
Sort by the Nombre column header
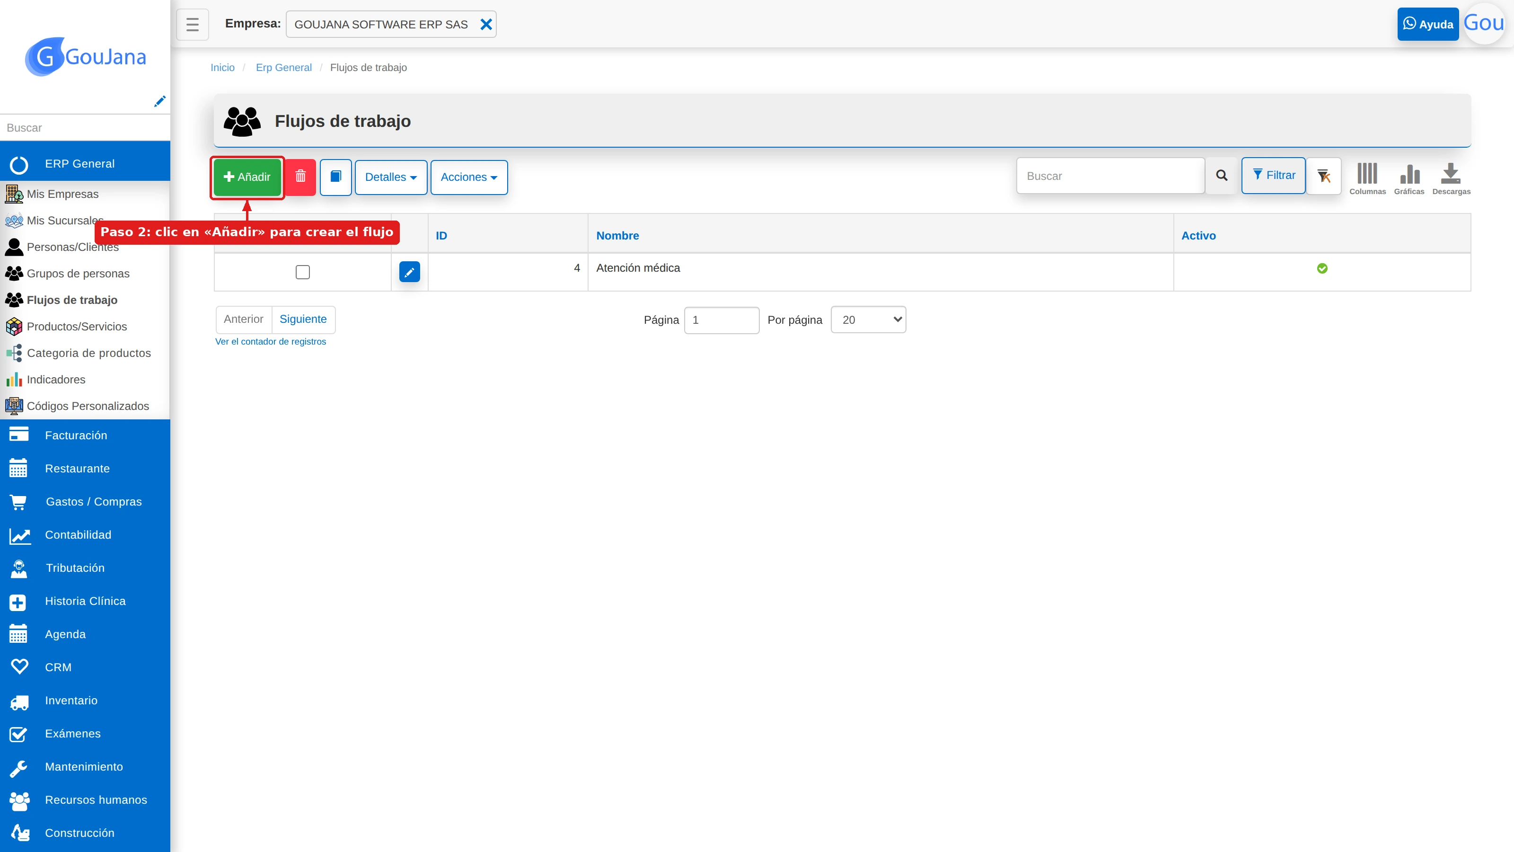(x=617, y=235)
